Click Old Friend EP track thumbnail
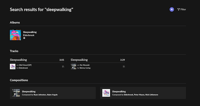The image size is (200, 106). coord(13,67)
